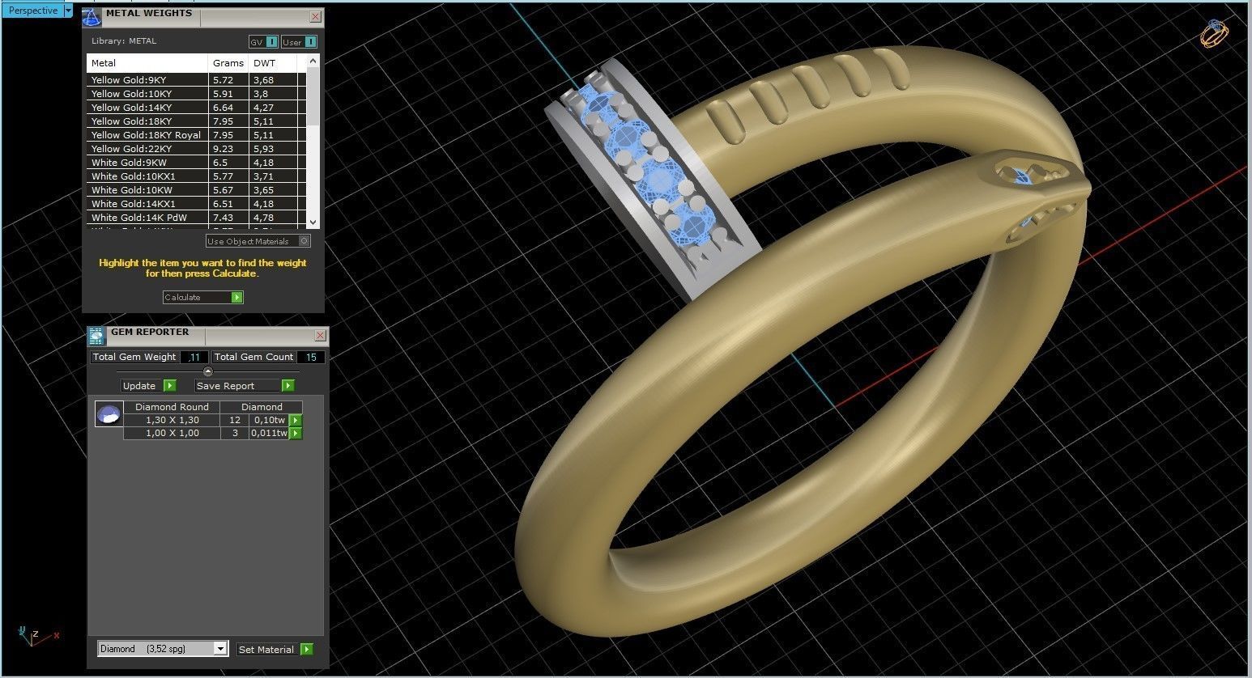Click the DWT column header

tap(273, 63)
